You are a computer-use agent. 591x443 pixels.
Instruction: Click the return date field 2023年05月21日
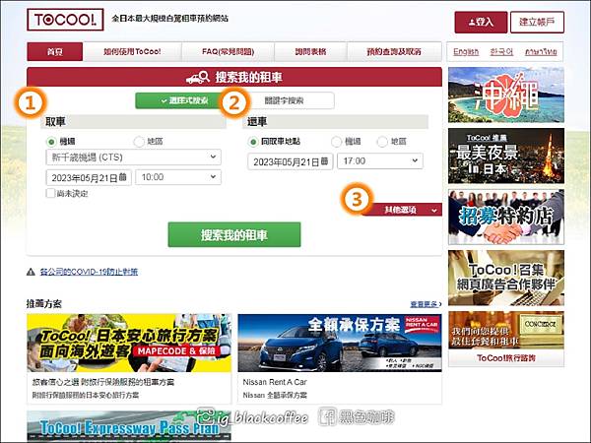click(291, 161)
